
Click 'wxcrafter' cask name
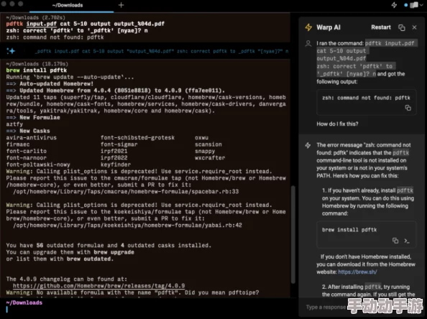210,157
